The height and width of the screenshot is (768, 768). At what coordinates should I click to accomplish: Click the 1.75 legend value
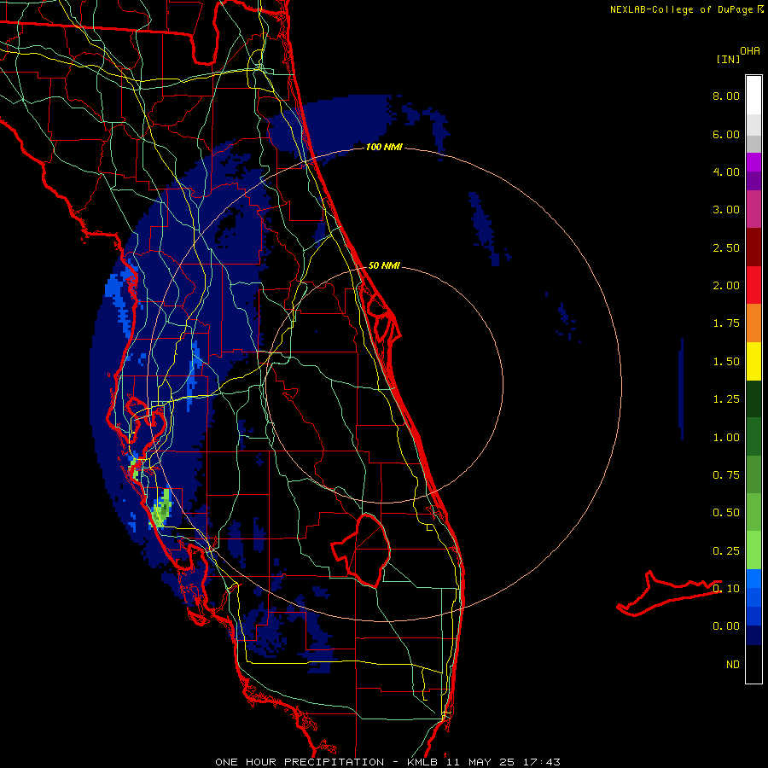726,323
